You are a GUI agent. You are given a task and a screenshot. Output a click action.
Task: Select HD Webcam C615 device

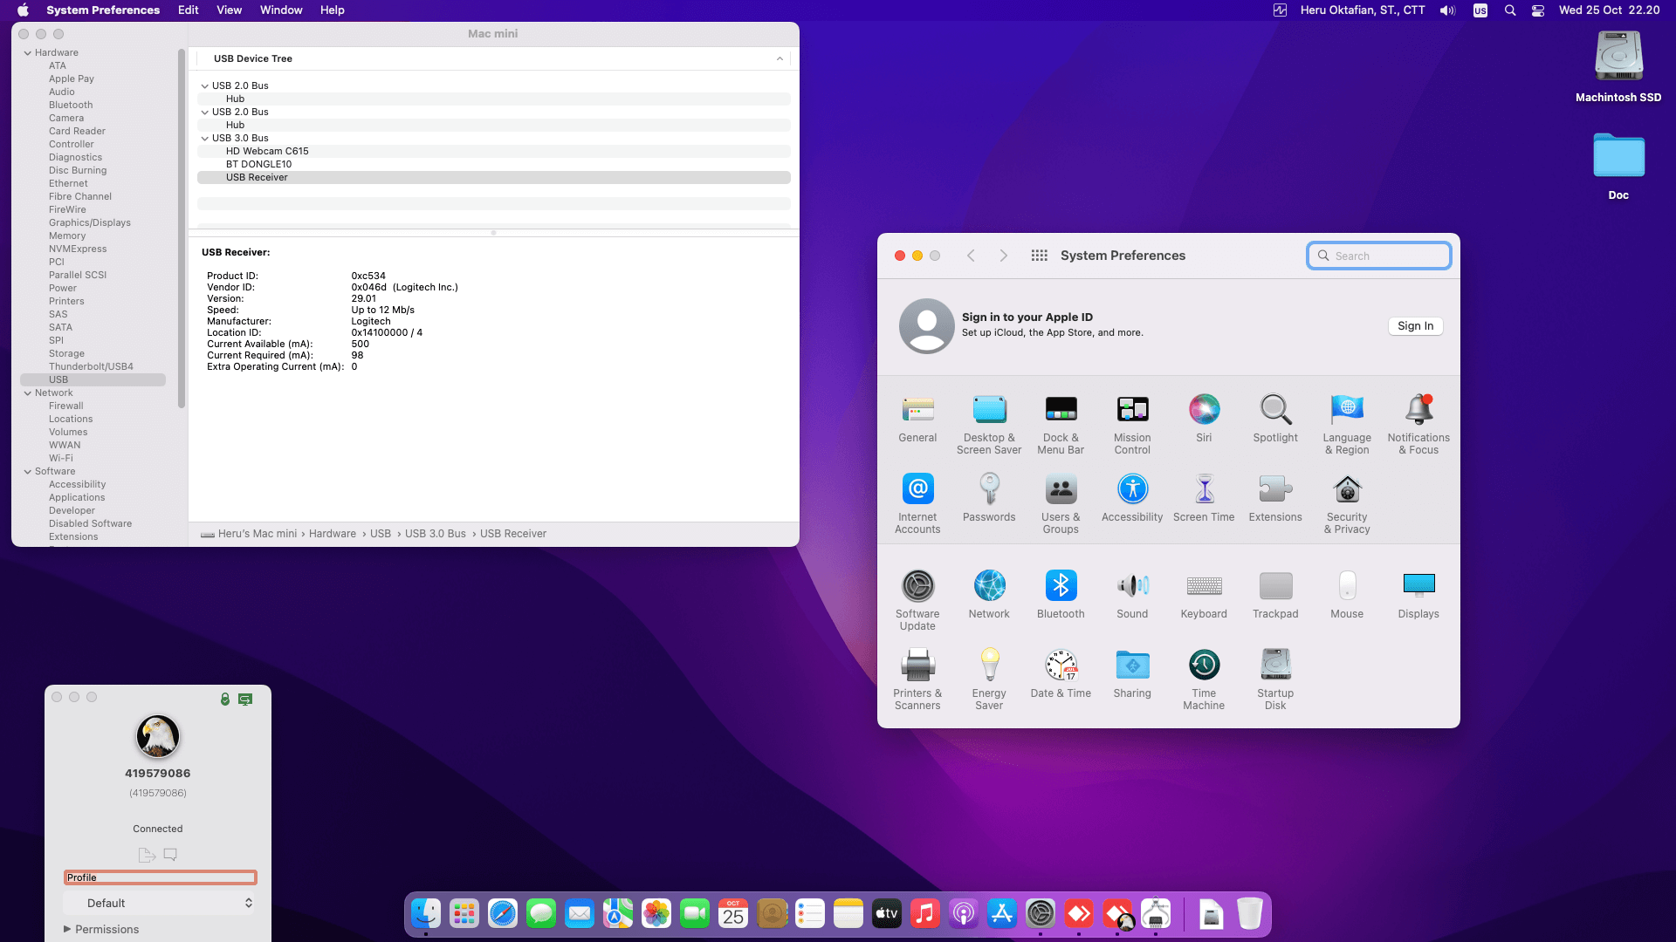click(x=494, y=152)
